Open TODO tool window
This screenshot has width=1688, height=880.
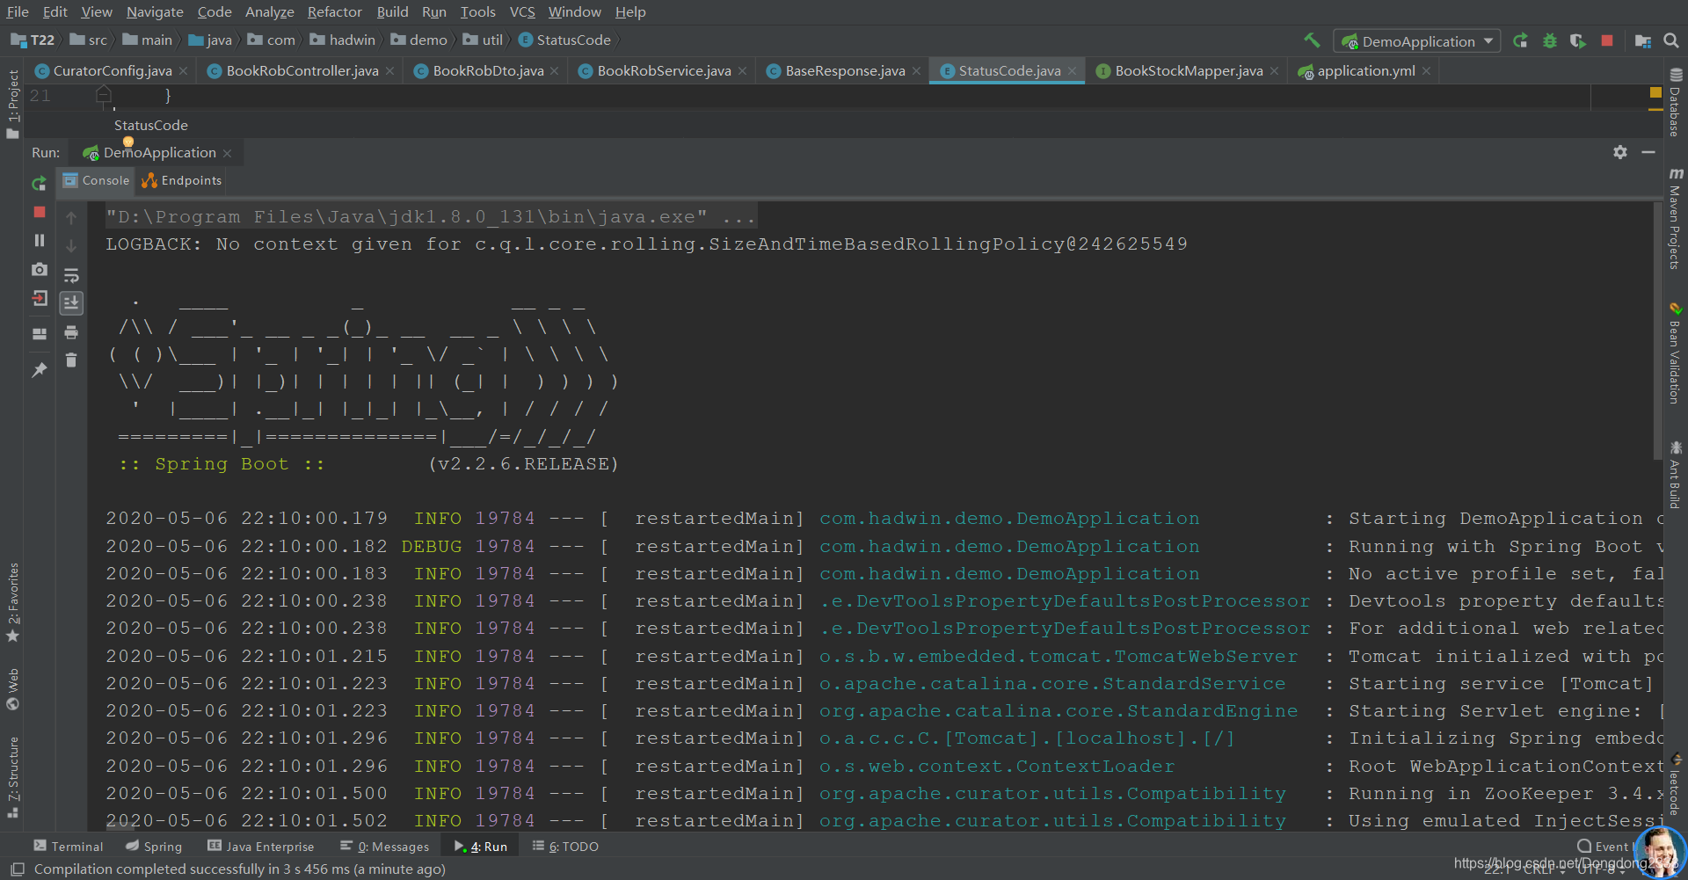(565, 847)
